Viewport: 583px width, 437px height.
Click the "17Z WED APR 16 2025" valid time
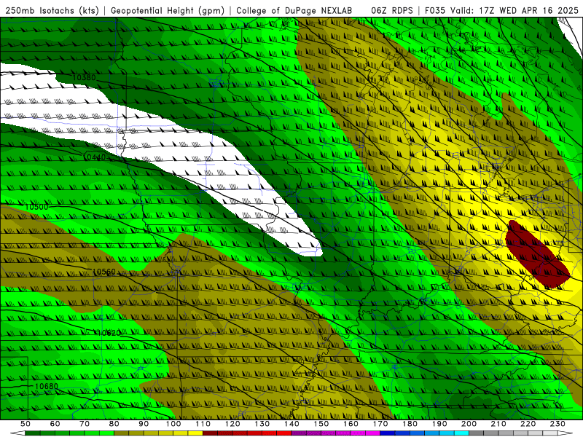click(529, 11)
